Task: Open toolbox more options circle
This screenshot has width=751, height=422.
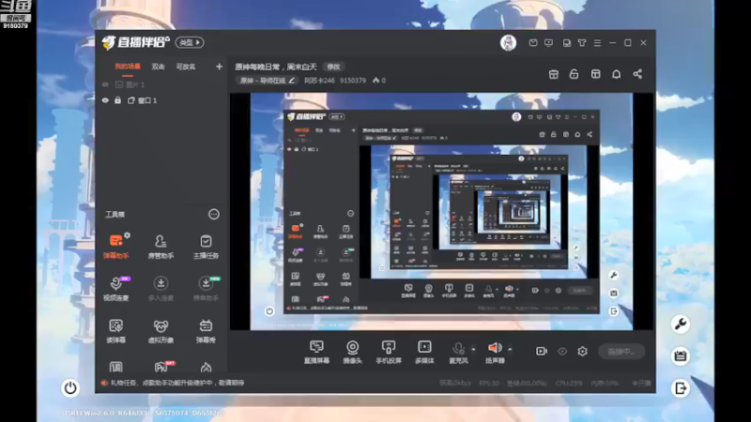Action: tap(214, 215)
